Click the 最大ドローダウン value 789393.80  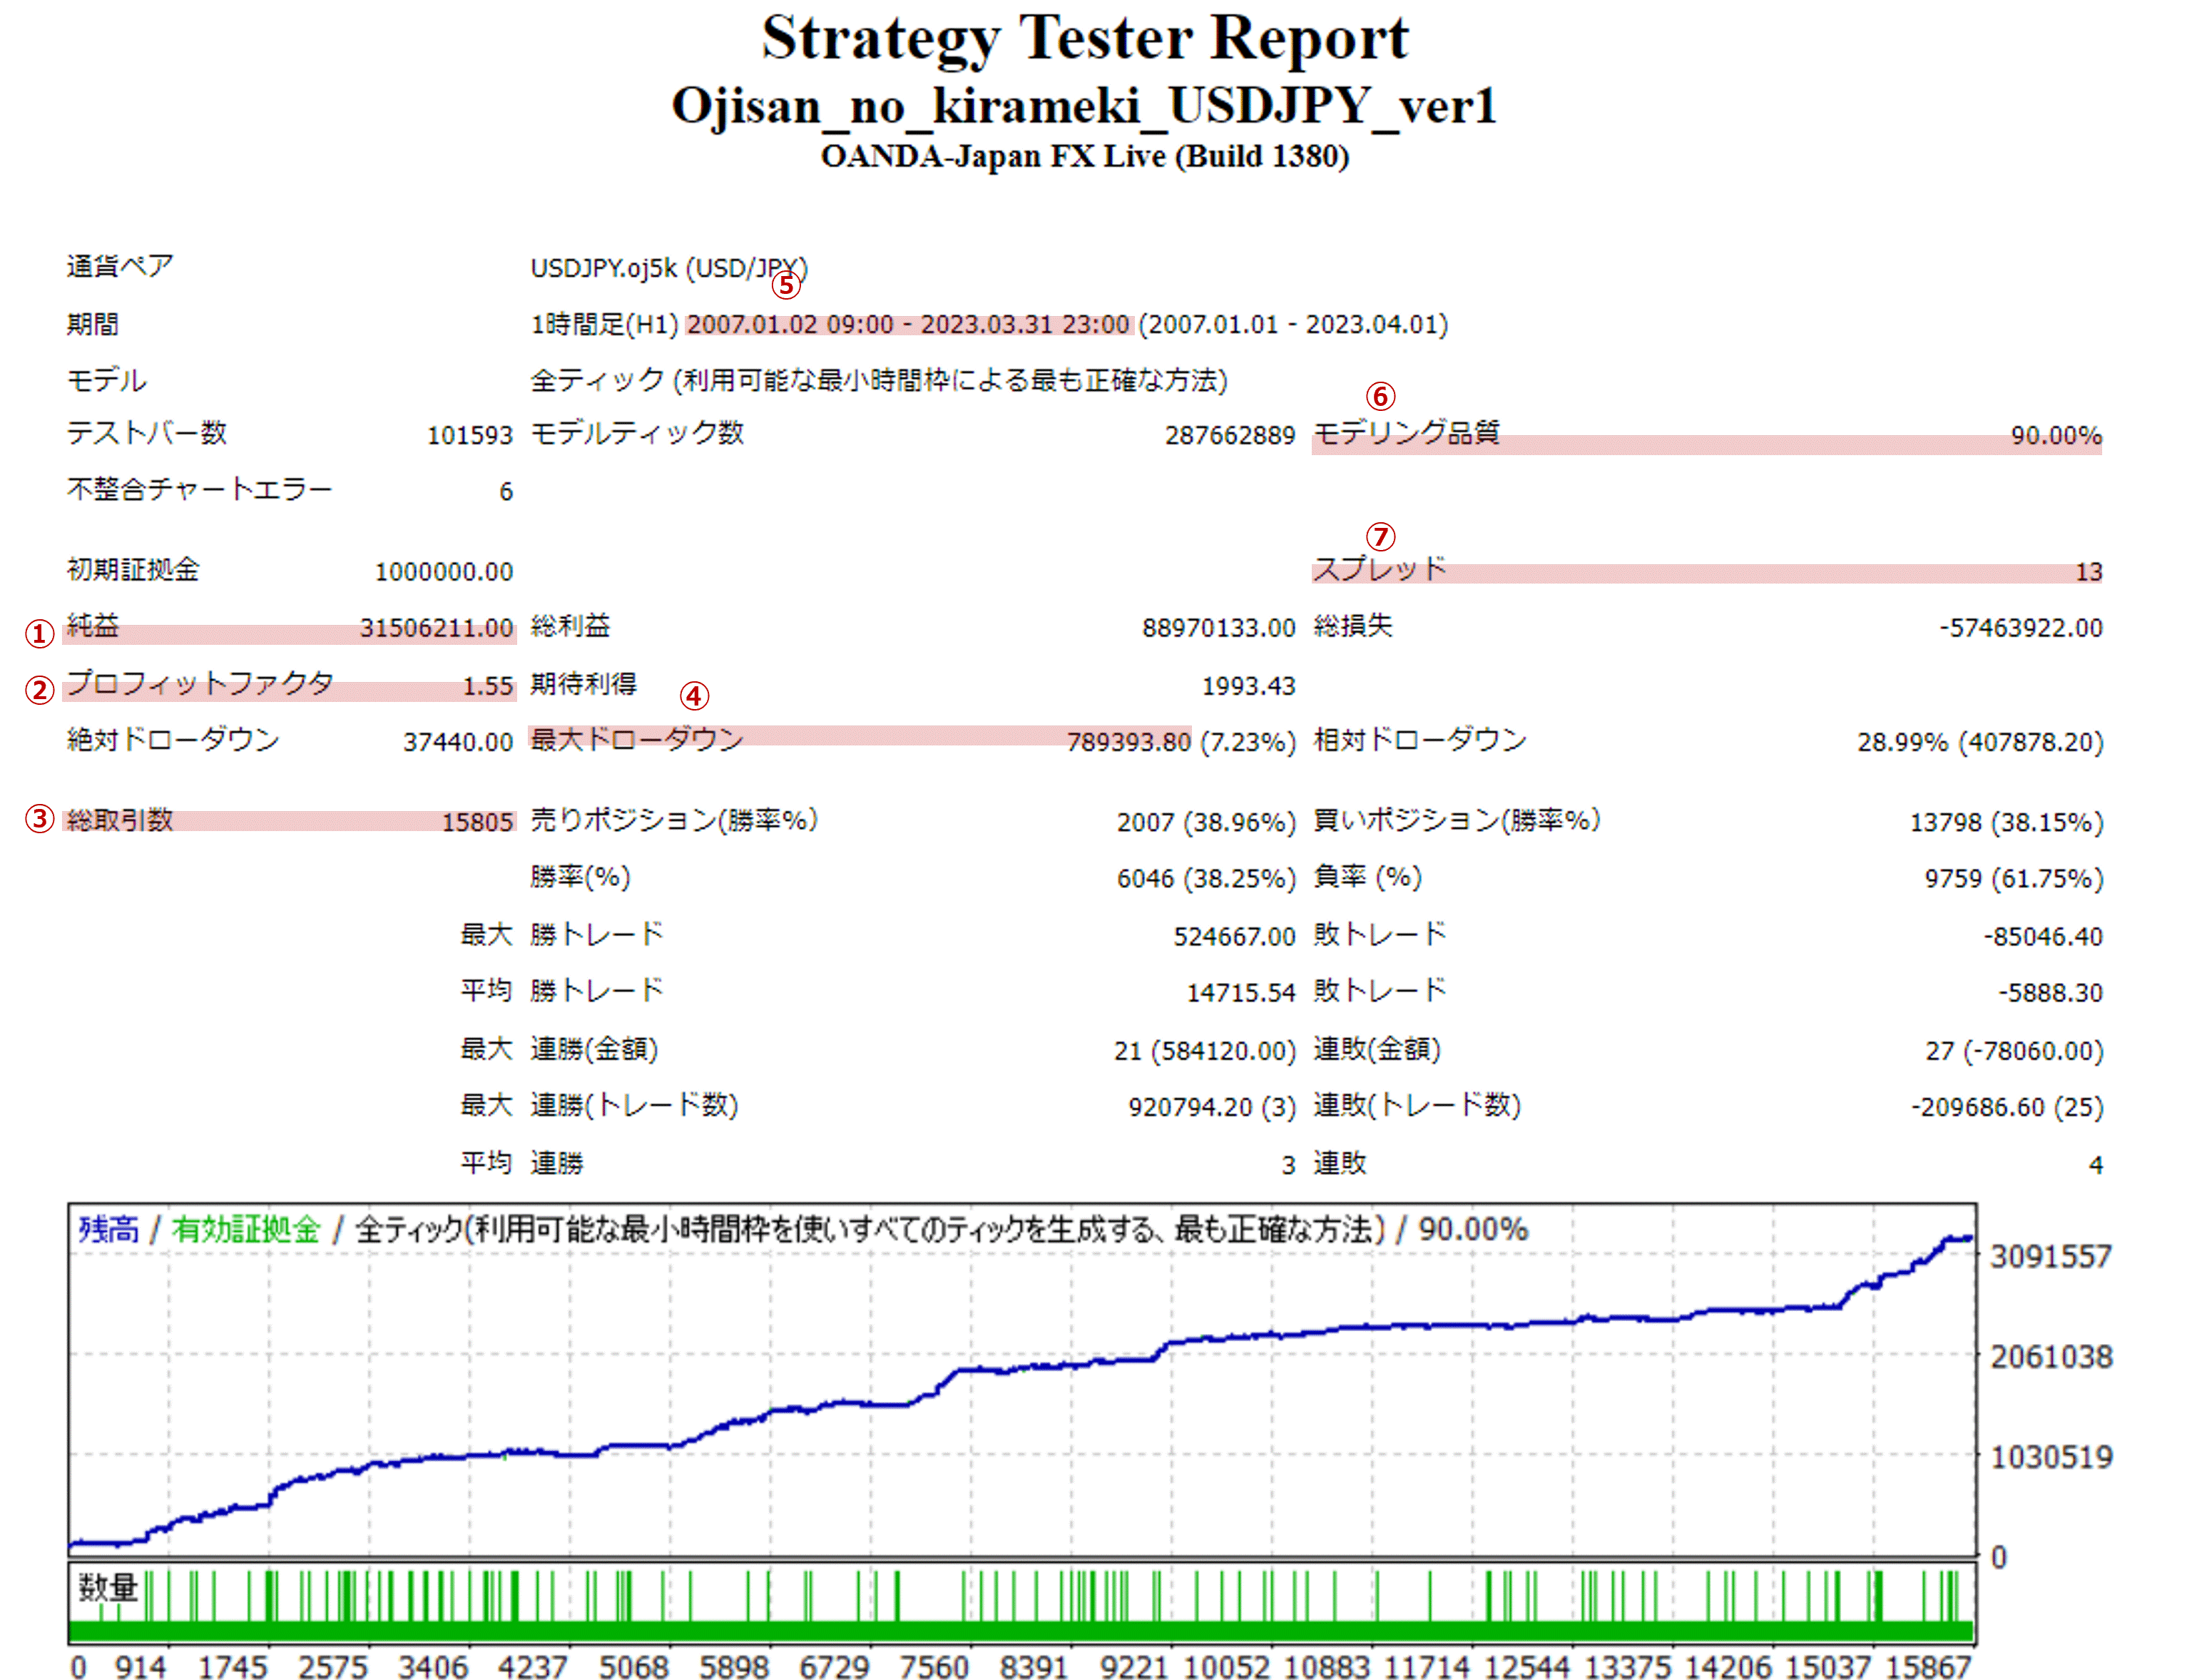(1128, 742)
